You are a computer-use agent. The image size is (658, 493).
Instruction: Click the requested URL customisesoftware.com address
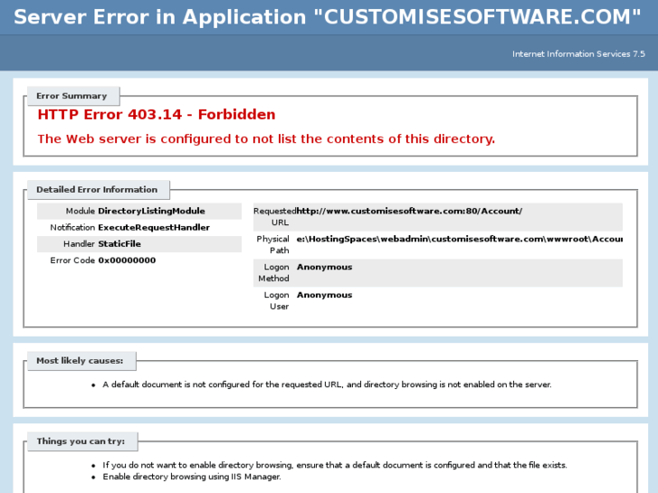pos(409,211)
